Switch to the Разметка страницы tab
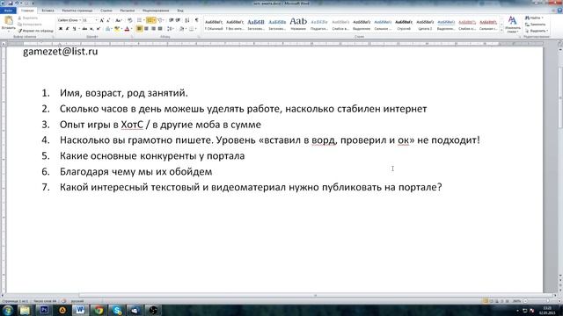 pyautogui.click(x=77, y=11)
